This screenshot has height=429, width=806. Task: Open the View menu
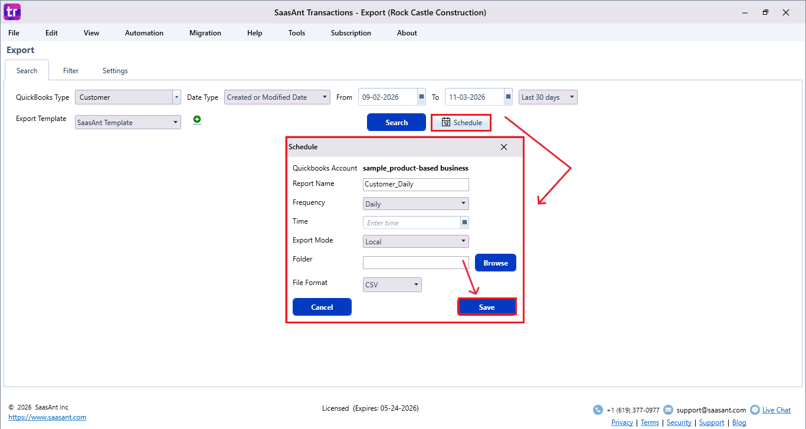[91, 33]
